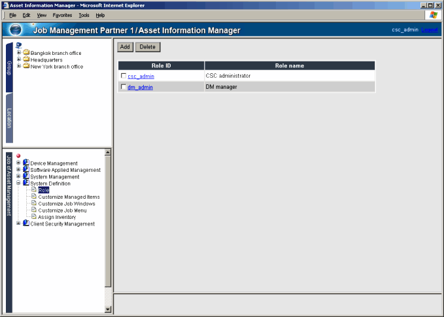
Task: Expand the Software Applied Management node
Action: (18, 170)
